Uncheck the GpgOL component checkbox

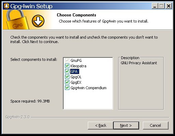[x=67, y=77]
